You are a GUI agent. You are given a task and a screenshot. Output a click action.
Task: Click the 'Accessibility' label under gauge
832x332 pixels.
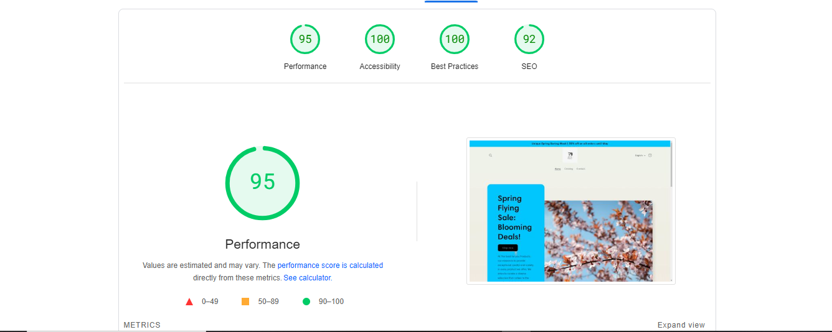(380, 67)
